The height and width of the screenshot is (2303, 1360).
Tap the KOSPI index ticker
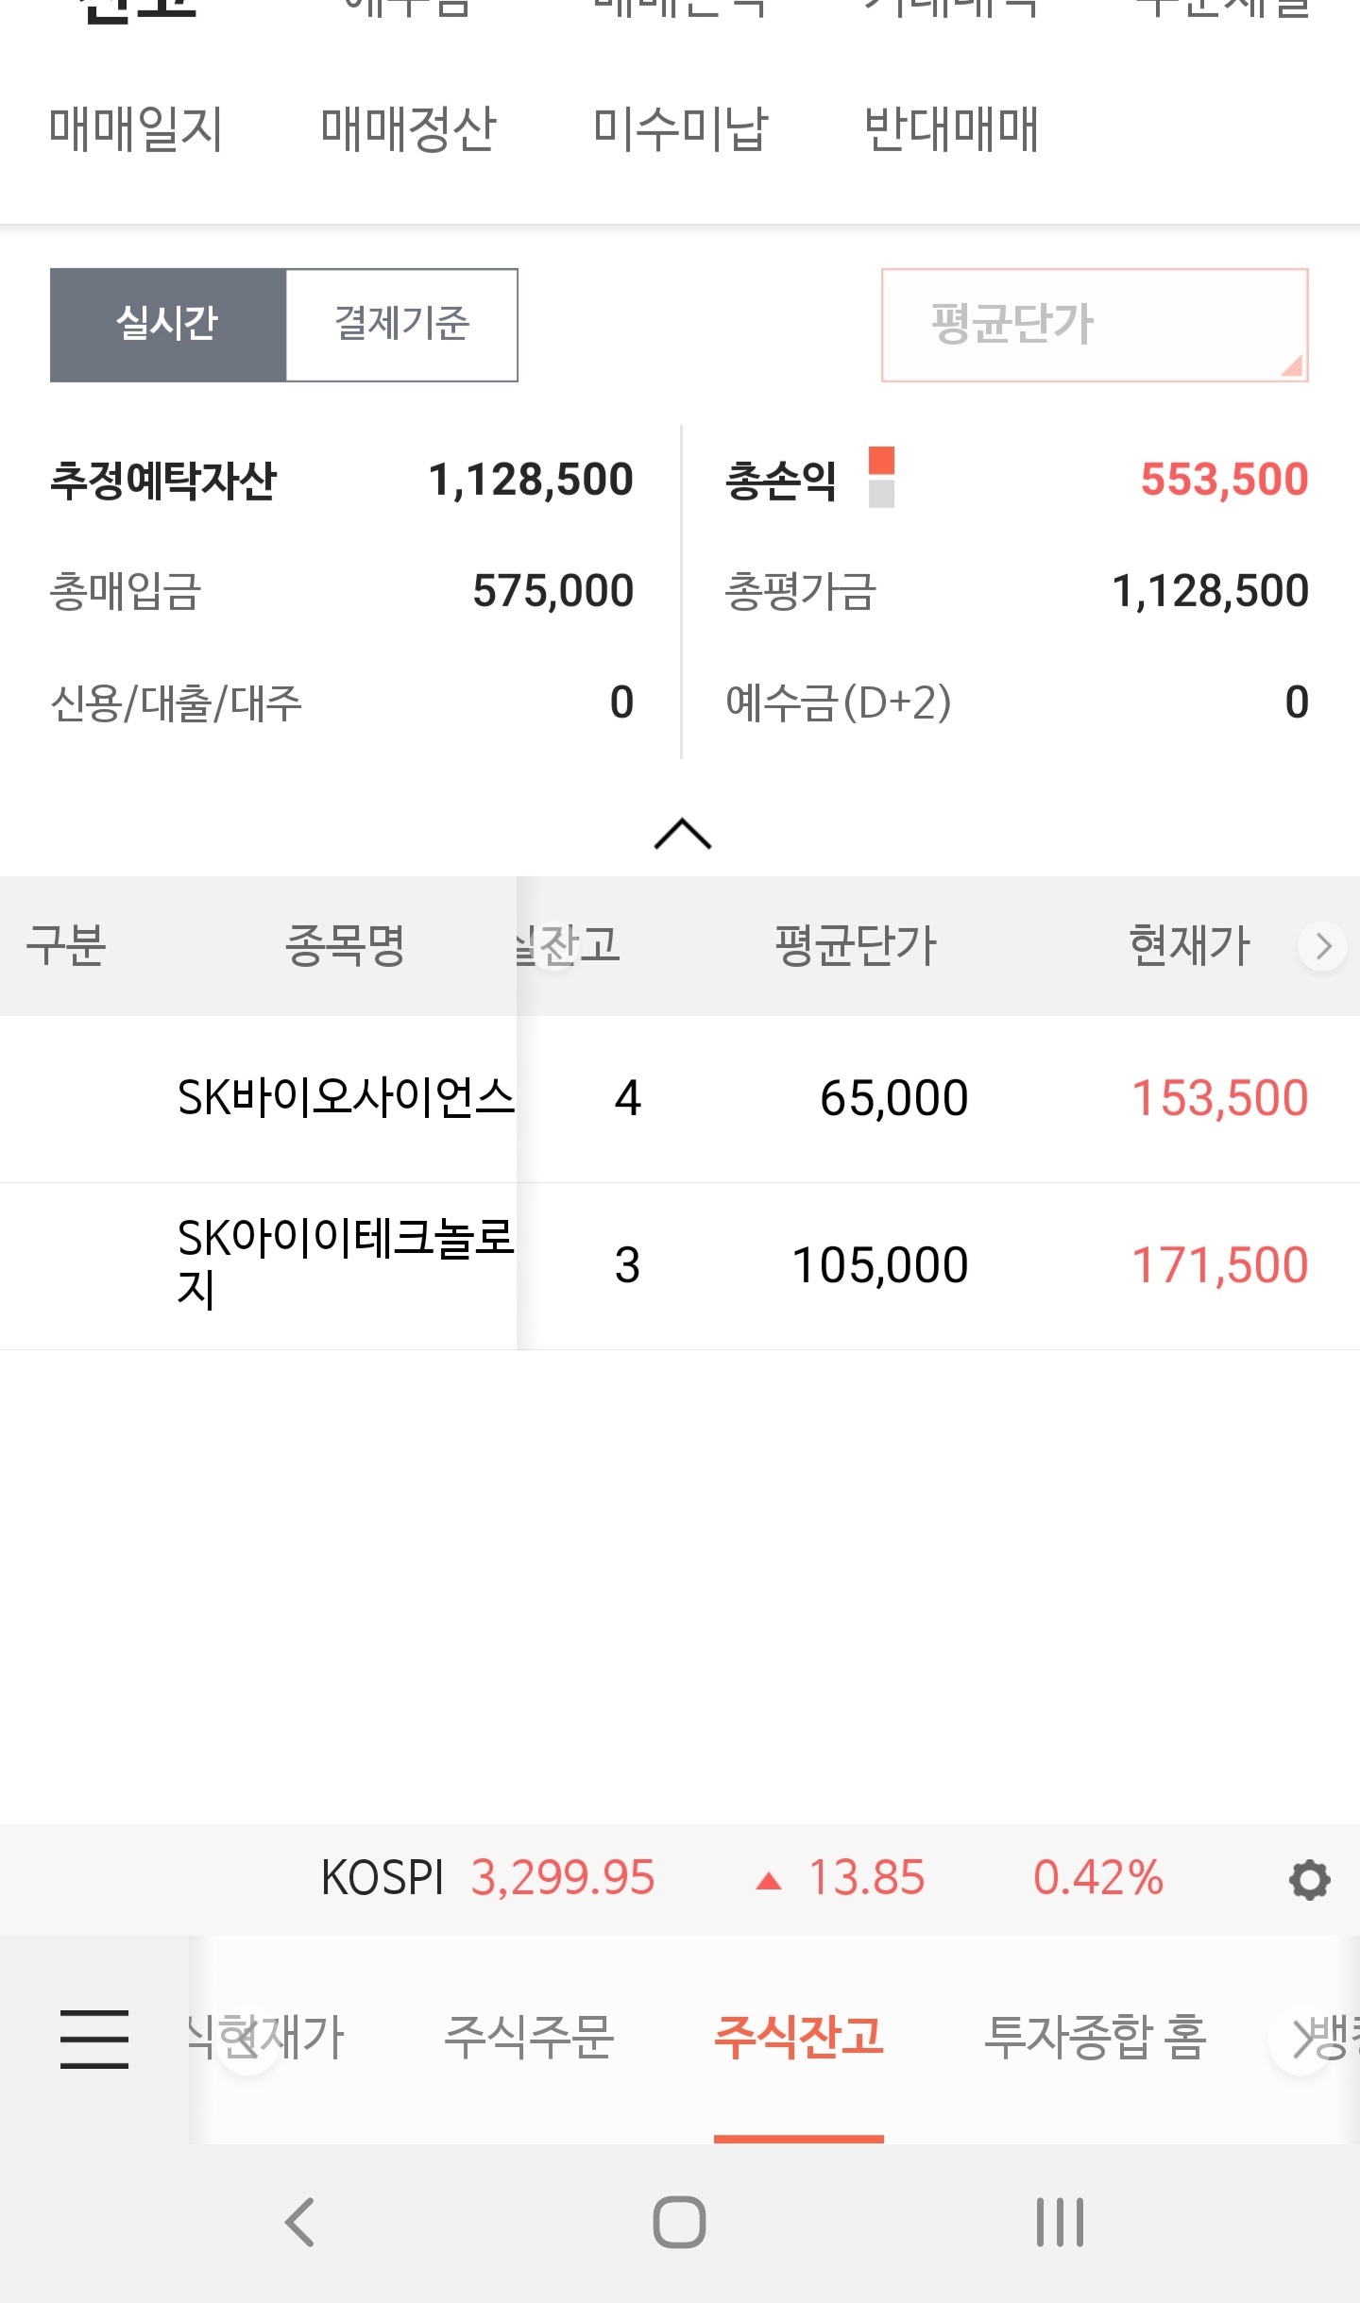tap(741, 1878)
